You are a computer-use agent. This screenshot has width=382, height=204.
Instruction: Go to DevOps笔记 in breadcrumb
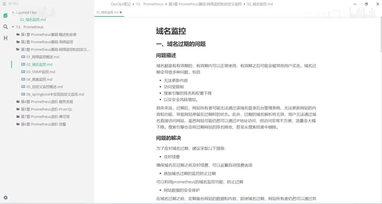pyautogui.click(x=121, y=4)
